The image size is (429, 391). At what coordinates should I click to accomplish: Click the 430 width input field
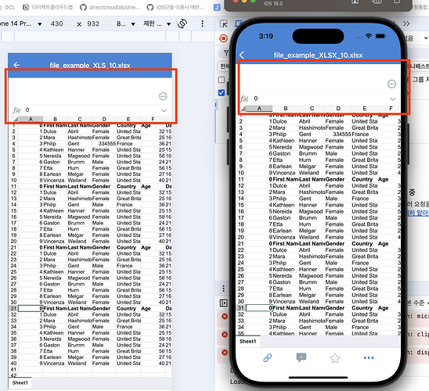click(56, 24)
